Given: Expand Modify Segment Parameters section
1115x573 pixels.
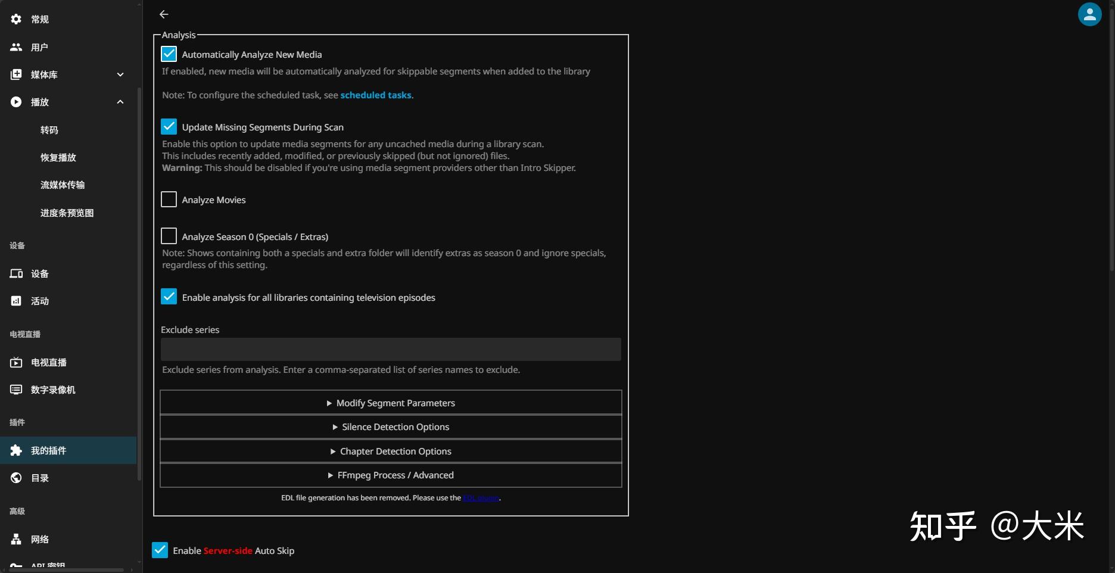Looking at the screenshot, I should [x=391, y=403].
